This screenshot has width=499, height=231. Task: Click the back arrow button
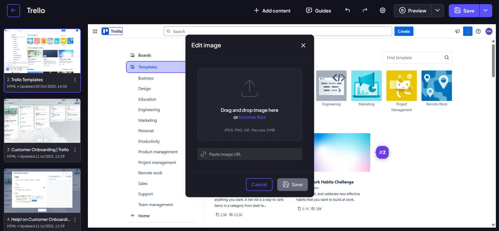(x=14, y=11)
